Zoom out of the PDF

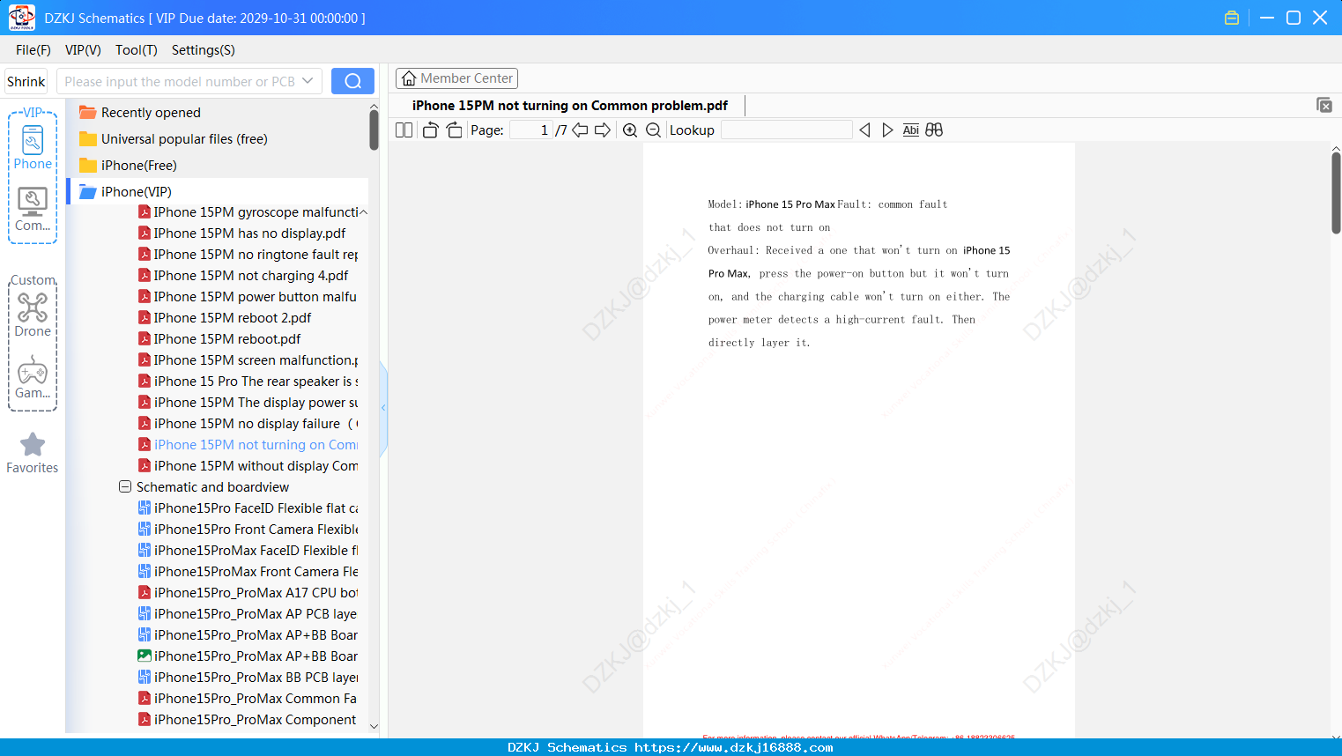[654, 130]
